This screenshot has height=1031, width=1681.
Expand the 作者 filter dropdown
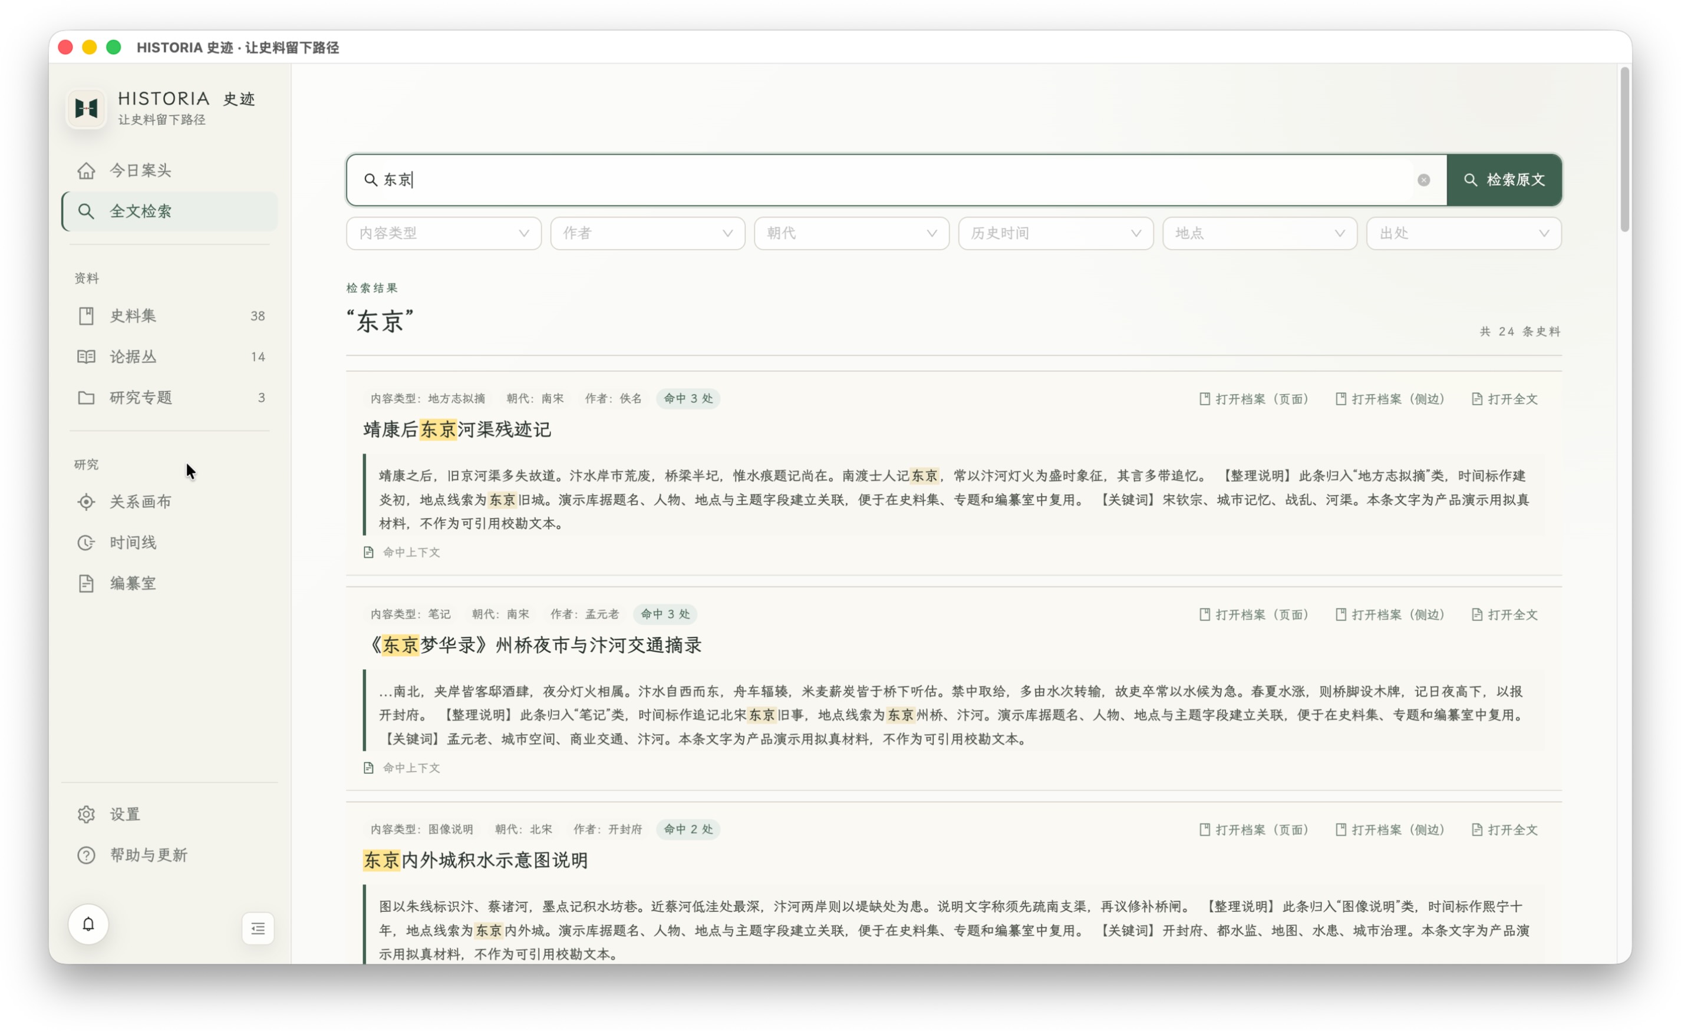(x=647, y=233)
